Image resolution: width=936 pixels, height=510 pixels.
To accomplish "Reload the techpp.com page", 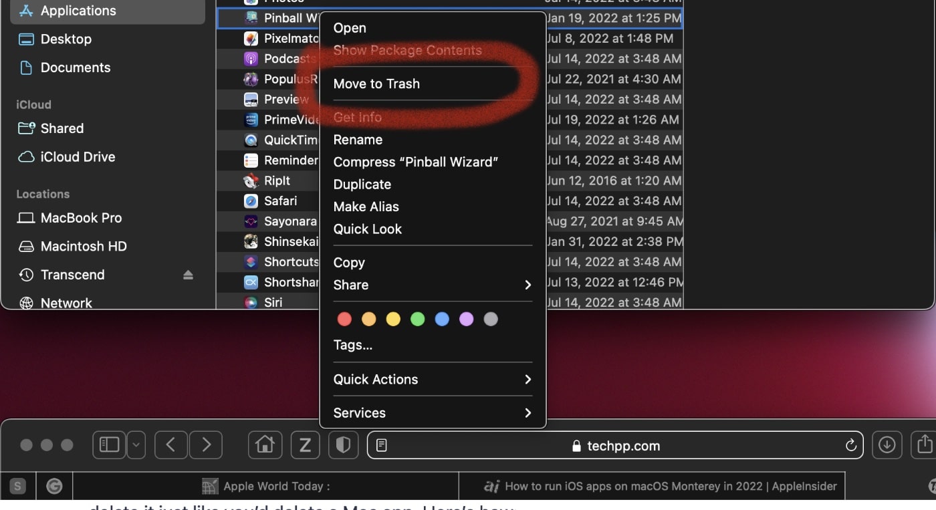I will (850, 446).
